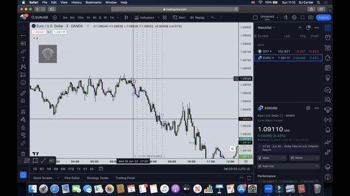Open the History menu in Safari
The width and height of the screenshot is (350, 196).
(x=77, y=2)
